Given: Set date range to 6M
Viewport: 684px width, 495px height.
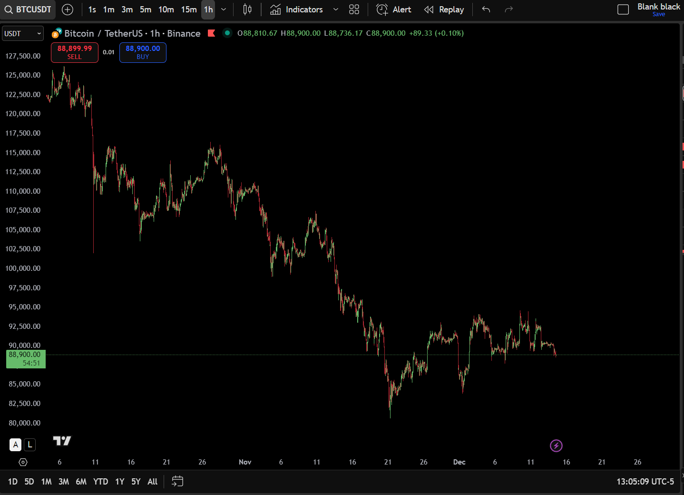Looking at the screenshot, I should coord(81,482).
